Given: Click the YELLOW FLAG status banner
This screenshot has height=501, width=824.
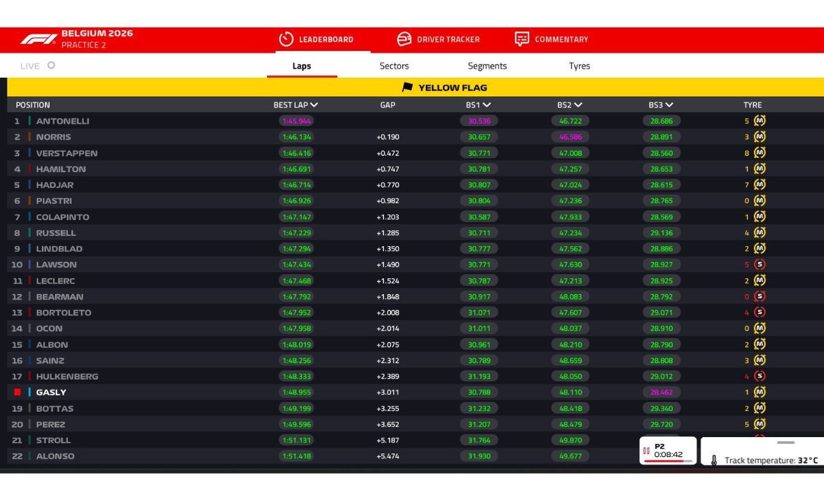Looking at the screenshot, I should tap(415, 87).
